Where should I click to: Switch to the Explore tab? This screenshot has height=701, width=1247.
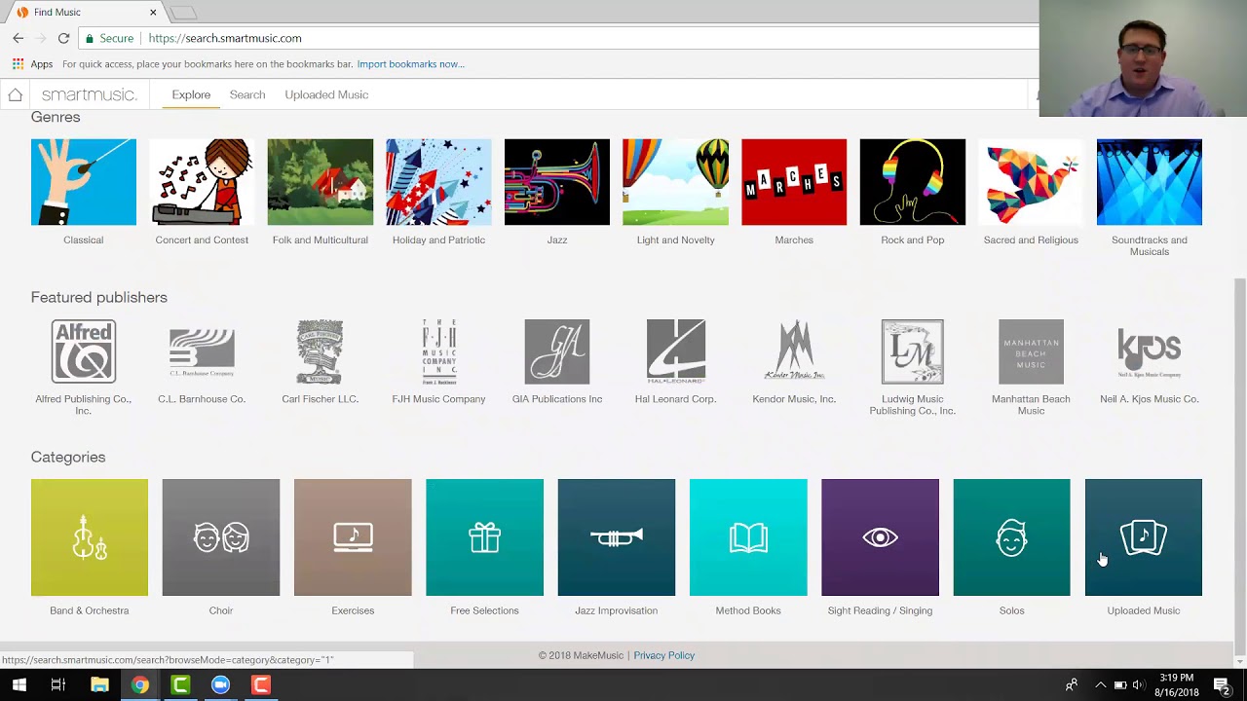tap(191, 94)
